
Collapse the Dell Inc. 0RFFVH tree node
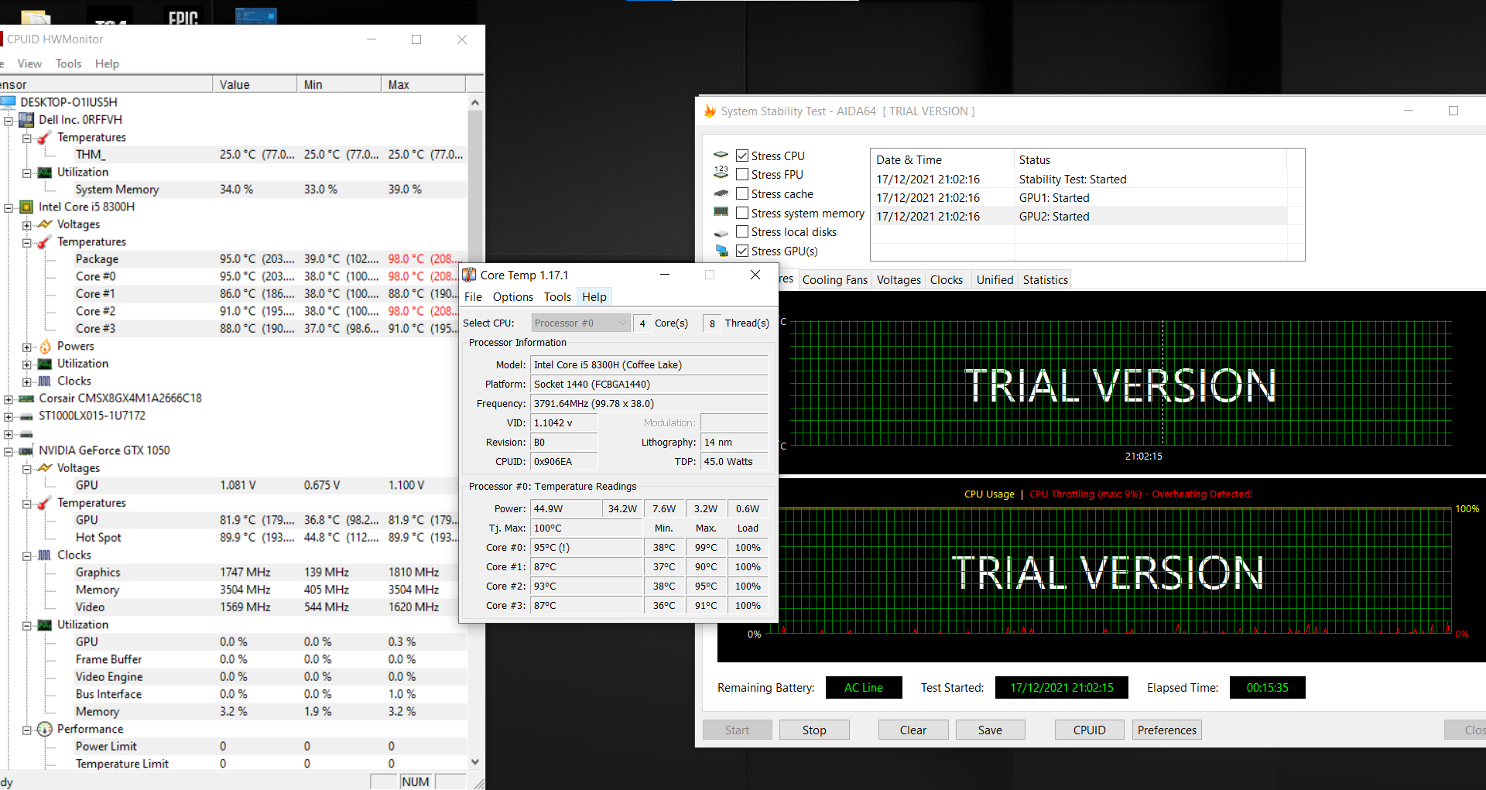[9, 121]
